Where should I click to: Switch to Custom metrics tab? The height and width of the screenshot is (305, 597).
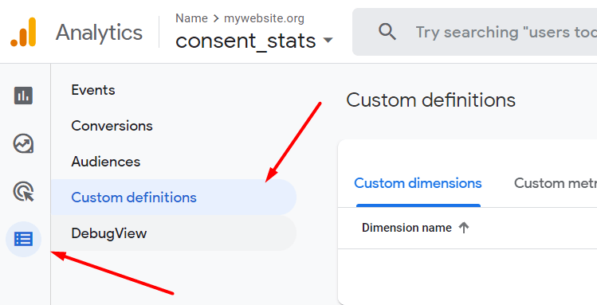coord(555,184)
